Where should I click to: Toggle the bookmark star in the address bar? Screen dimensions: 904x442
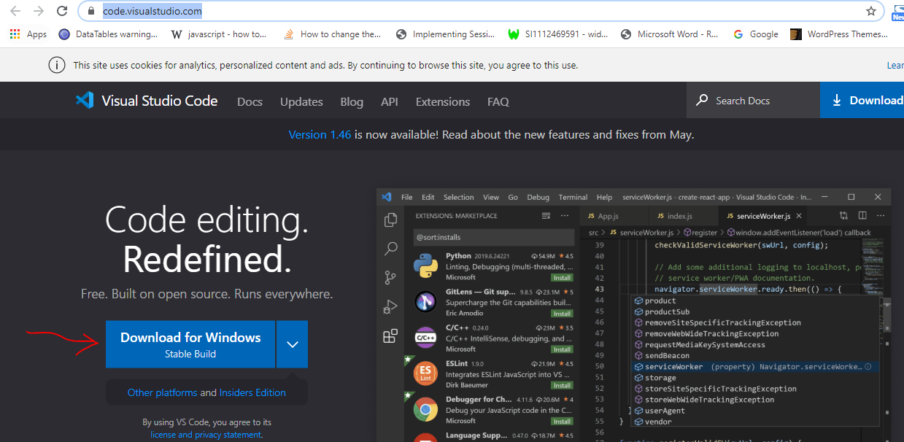871,11
